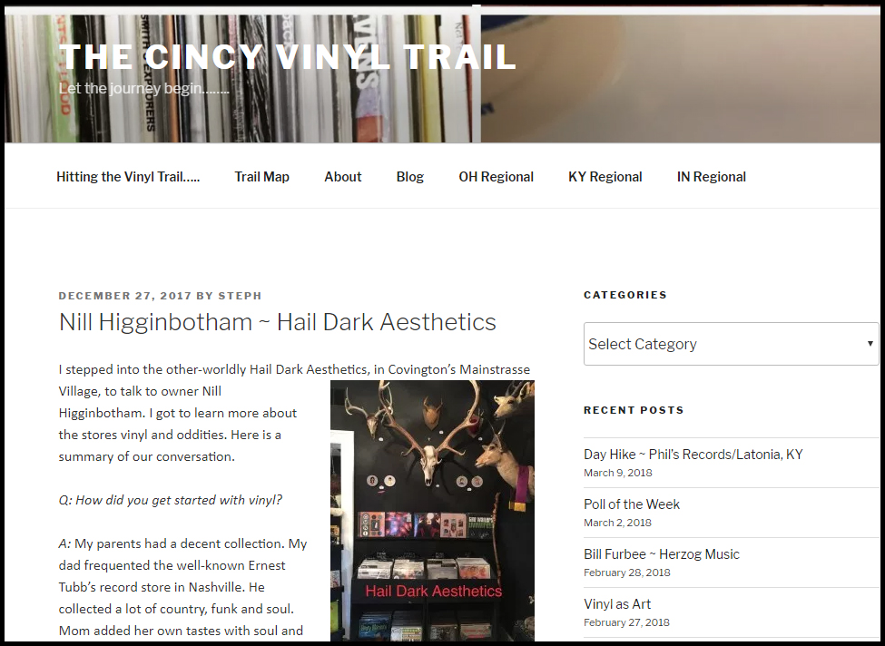
Task: Open the Hitting the Vinyl Trail menu item
Action: click(128, 177)
